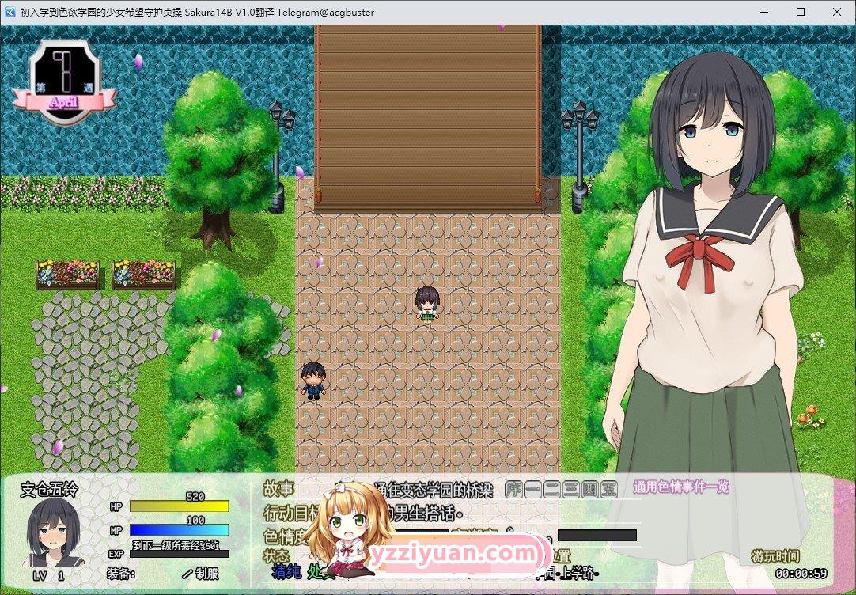Minimize the game window

pyautogui.click(x=764, y=12)
